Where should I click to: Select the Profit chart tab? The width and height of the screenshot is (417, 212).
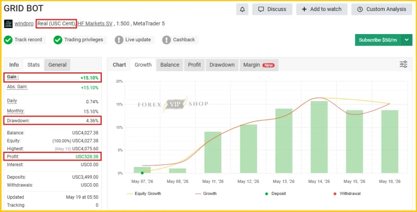pyautogui.click(x=194, y=65)
